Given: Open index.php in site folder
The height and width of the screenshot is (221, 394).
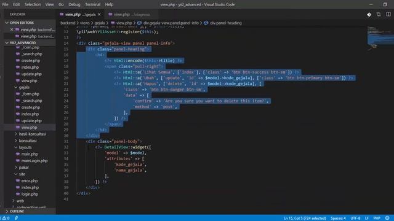Looking at the screenshot, I should (x=30, y=187).
